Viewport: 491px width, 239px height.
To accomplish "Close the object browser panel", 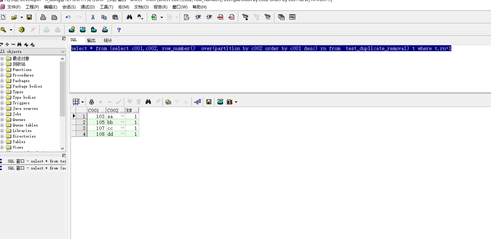I will (x=64, y=39).
